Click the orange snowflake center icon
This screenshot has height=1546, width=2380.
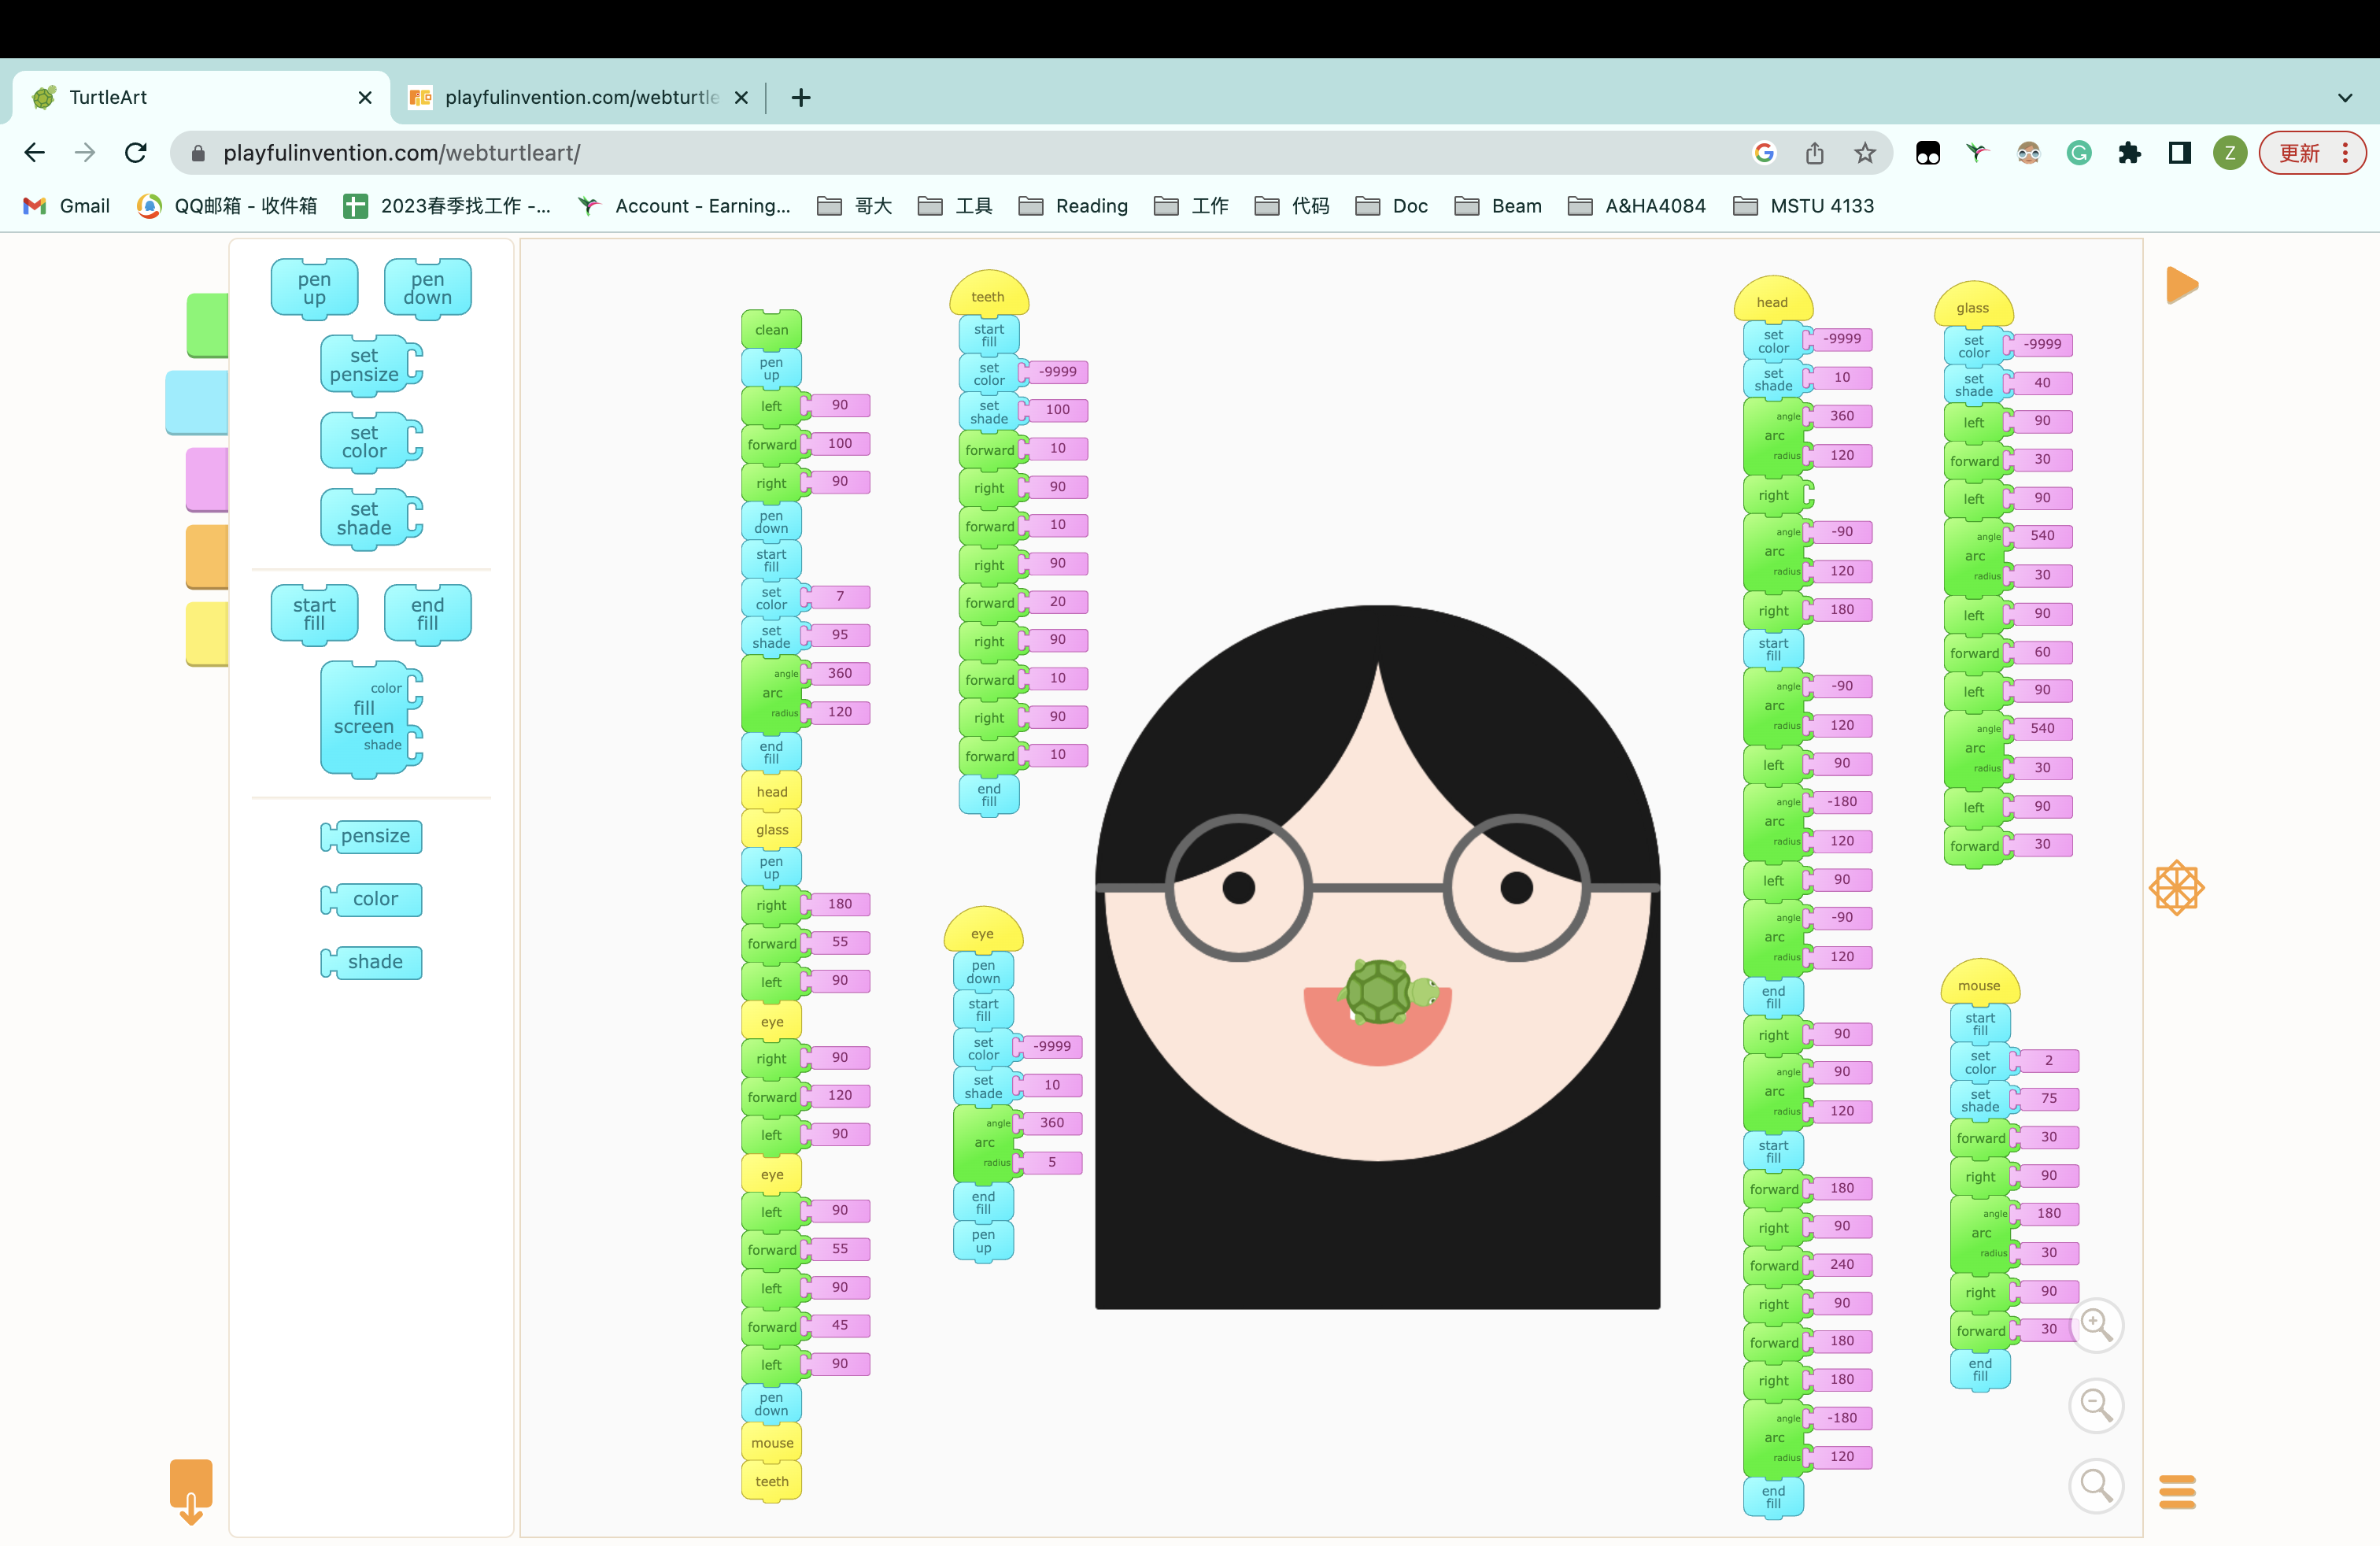coord(2176,888)
